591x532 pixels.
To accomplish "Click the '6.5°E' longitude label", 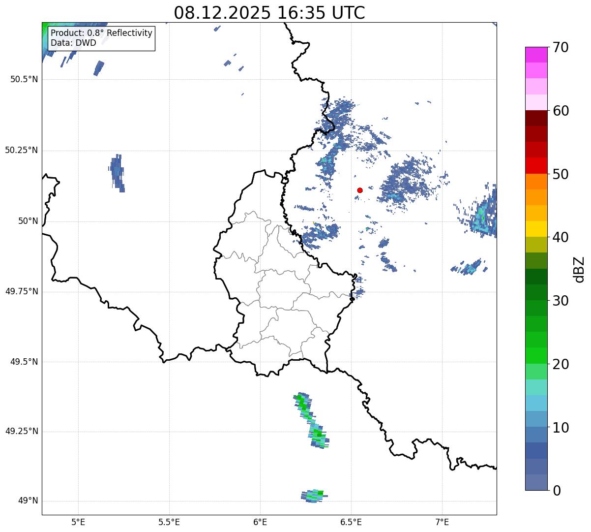I will coord(351,522).
